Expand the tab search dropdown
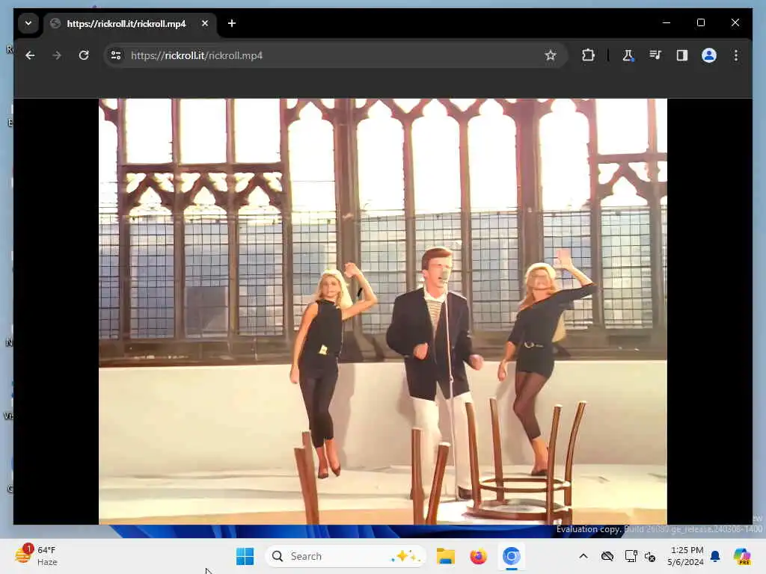766x574 pixels. click(x=28, y=23)
